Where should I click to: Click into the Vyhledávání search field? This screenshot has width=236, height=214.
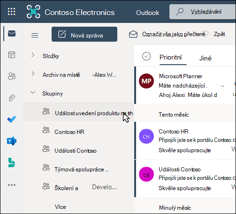pyautogui.click(x=203, y=12)
